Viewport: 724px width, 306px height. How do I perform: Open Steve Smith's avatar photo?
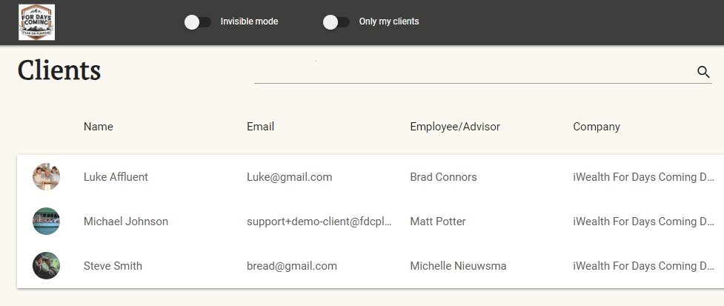[x=46, y=266]
